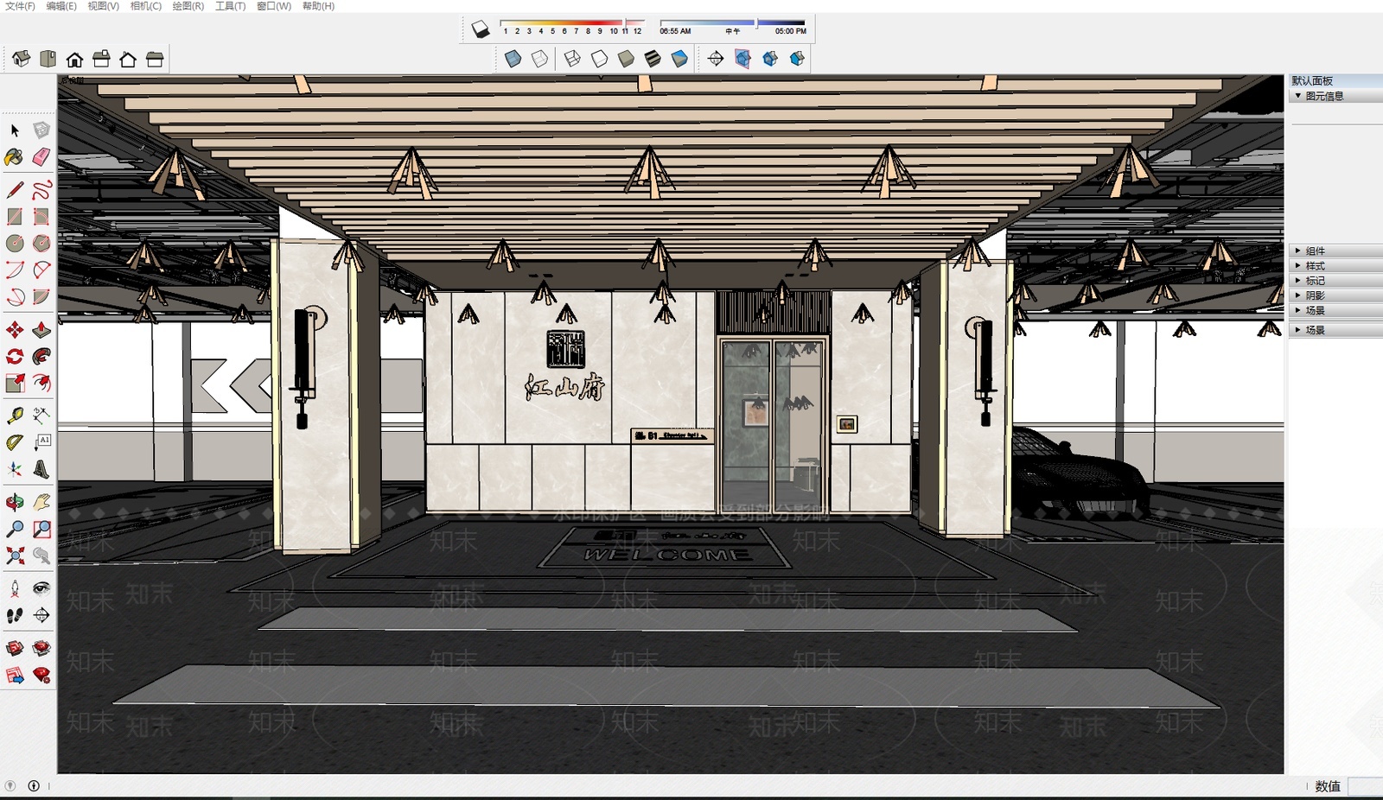The image size is (1383, 800).
Task: Choose the pink Eraser tool
Action: (x=41, y=157)
